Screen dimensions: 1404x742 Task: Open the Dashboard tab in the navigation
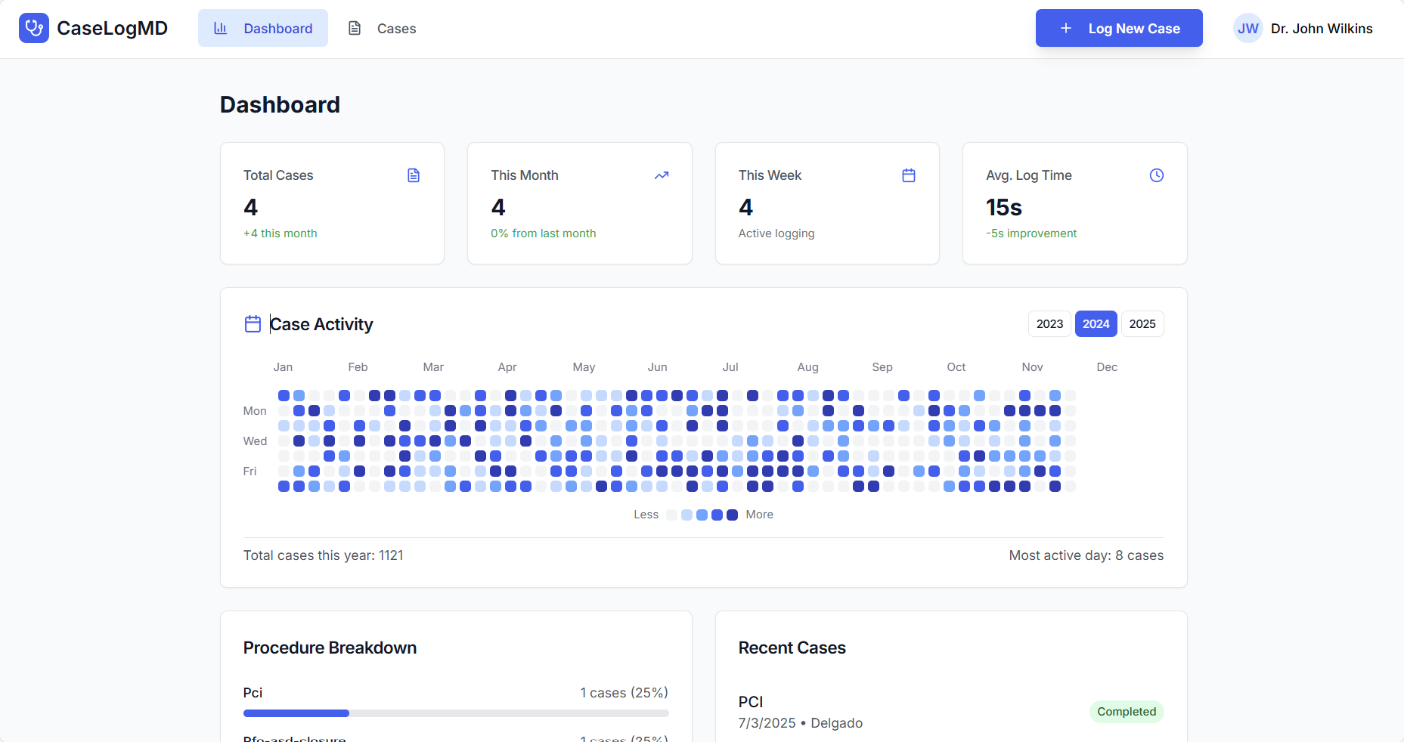click(x=263, y=29)
